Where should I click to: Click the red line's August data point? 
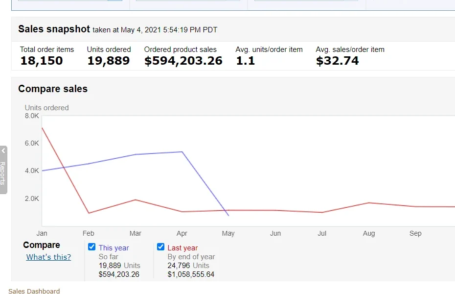368,202
